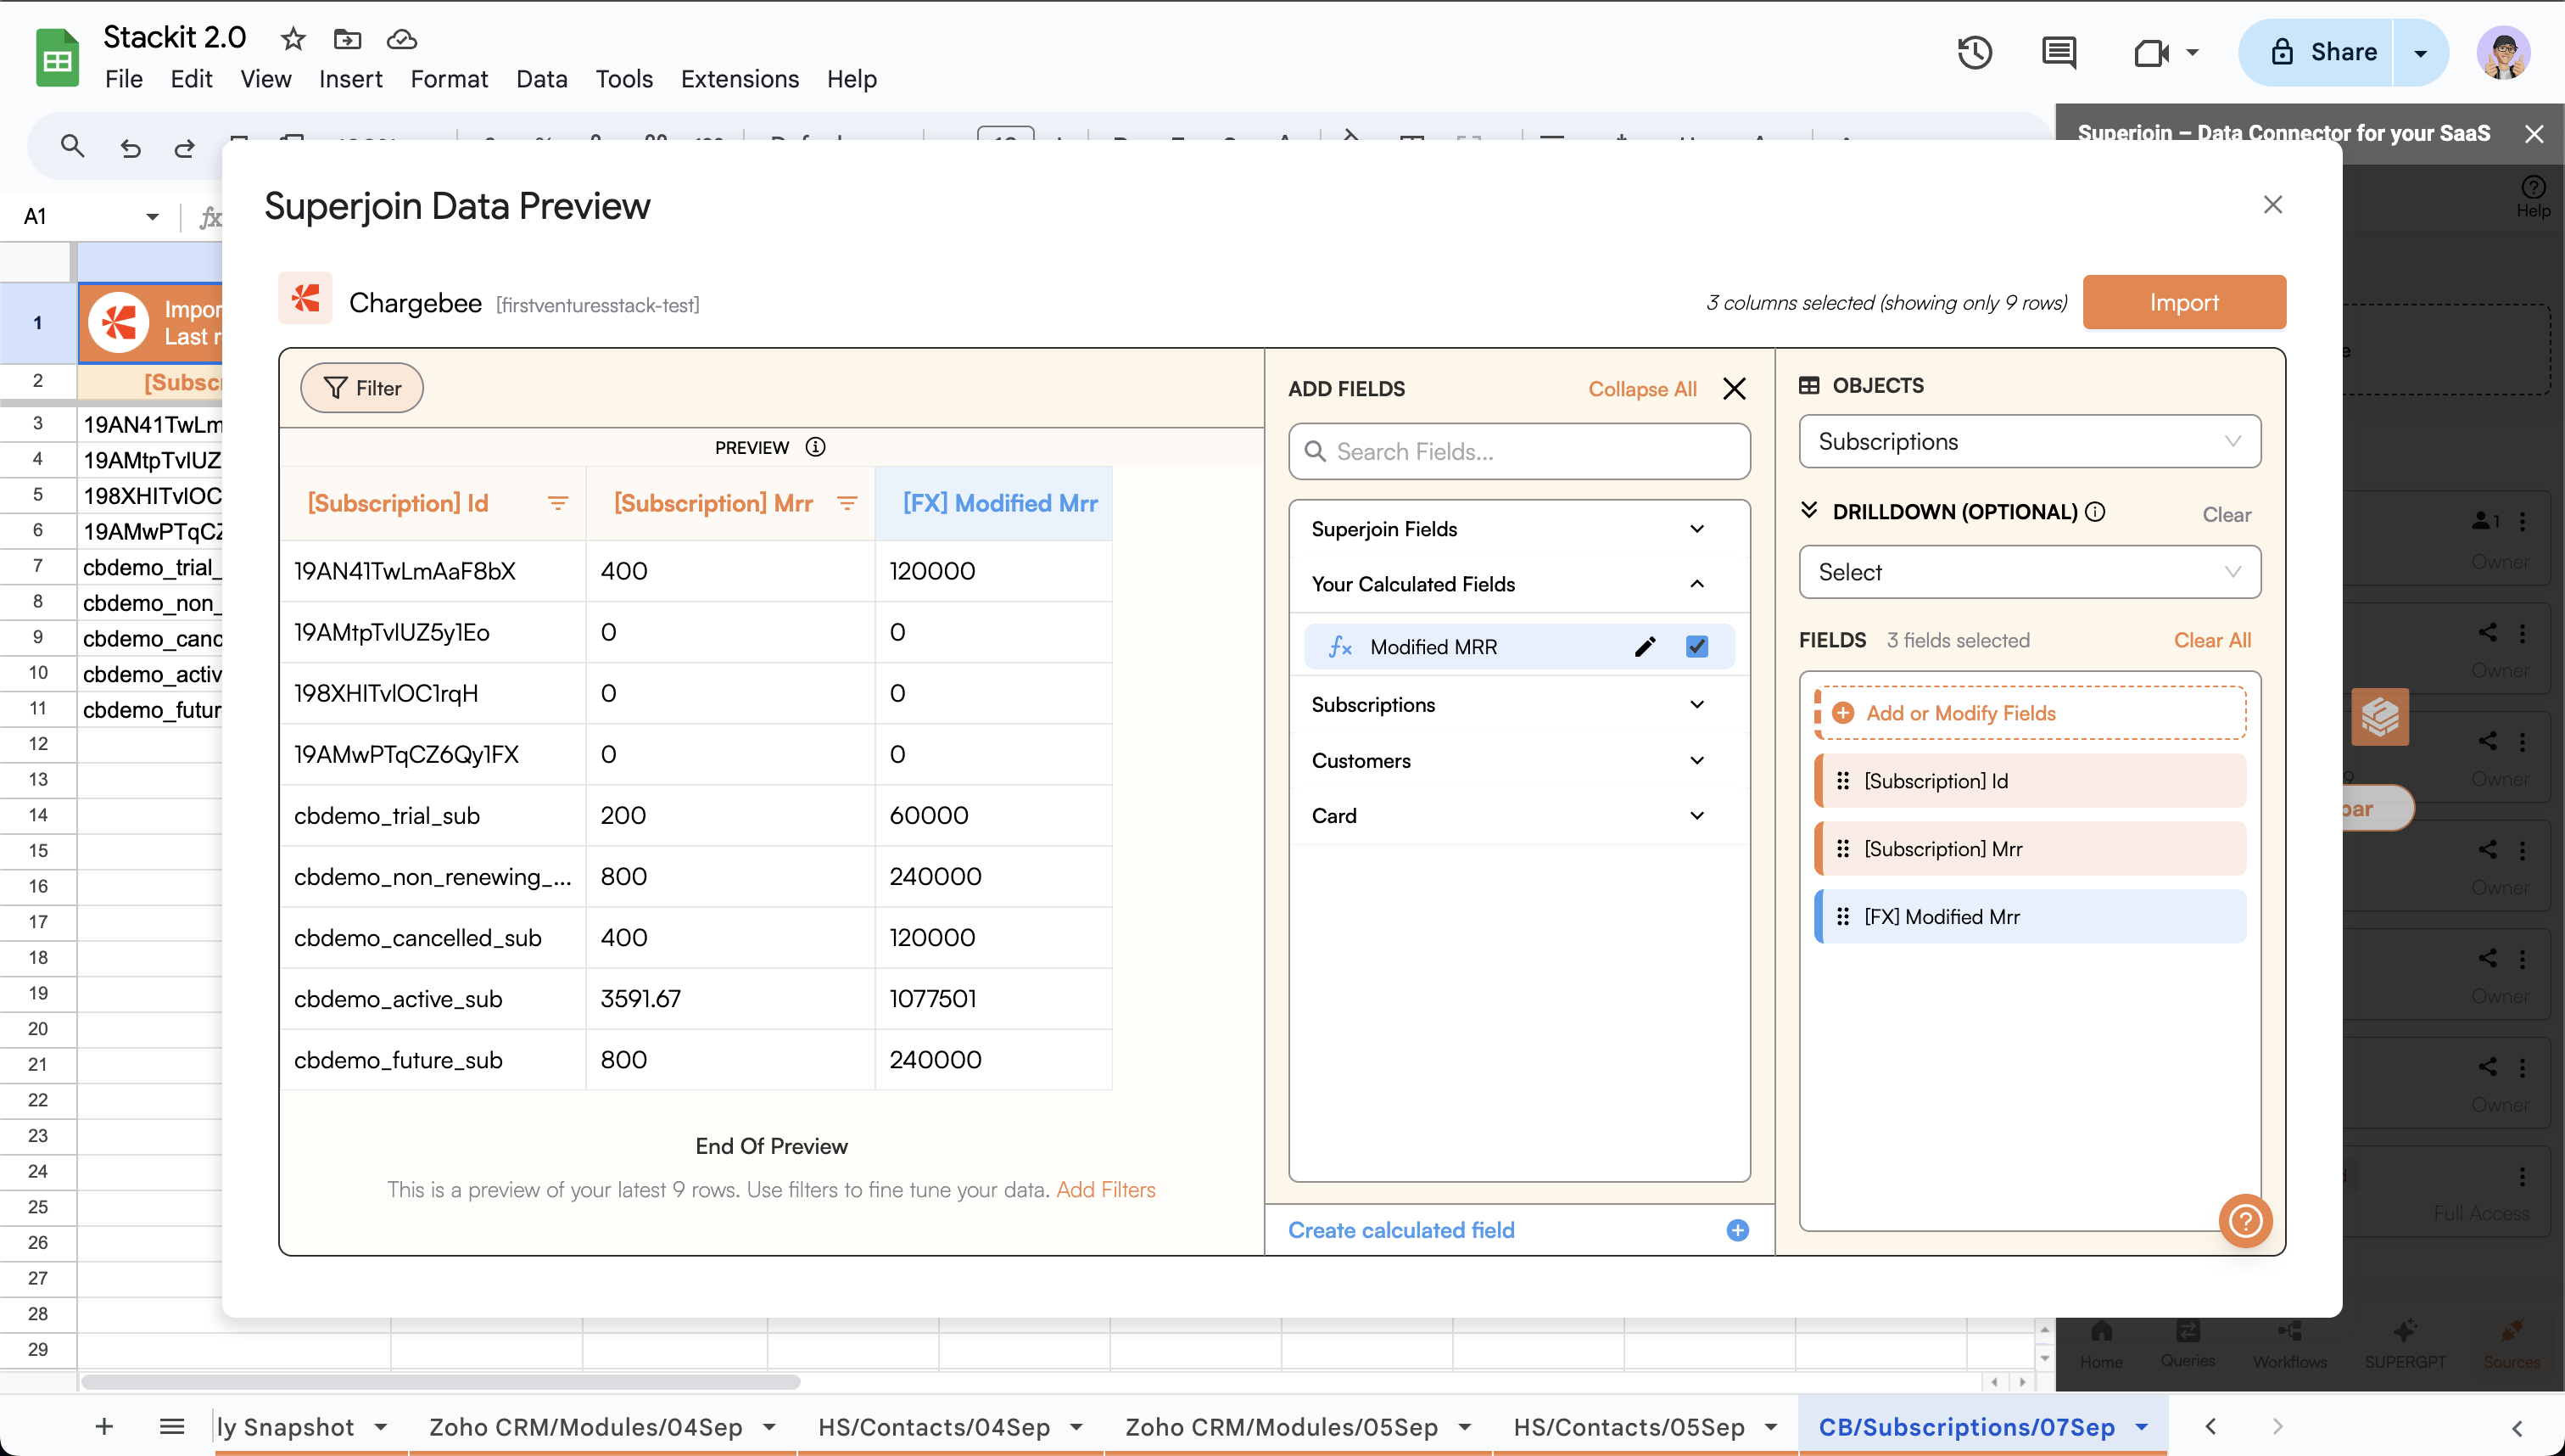
Task: Expand the Customers field group
Action: point(1696,760)
